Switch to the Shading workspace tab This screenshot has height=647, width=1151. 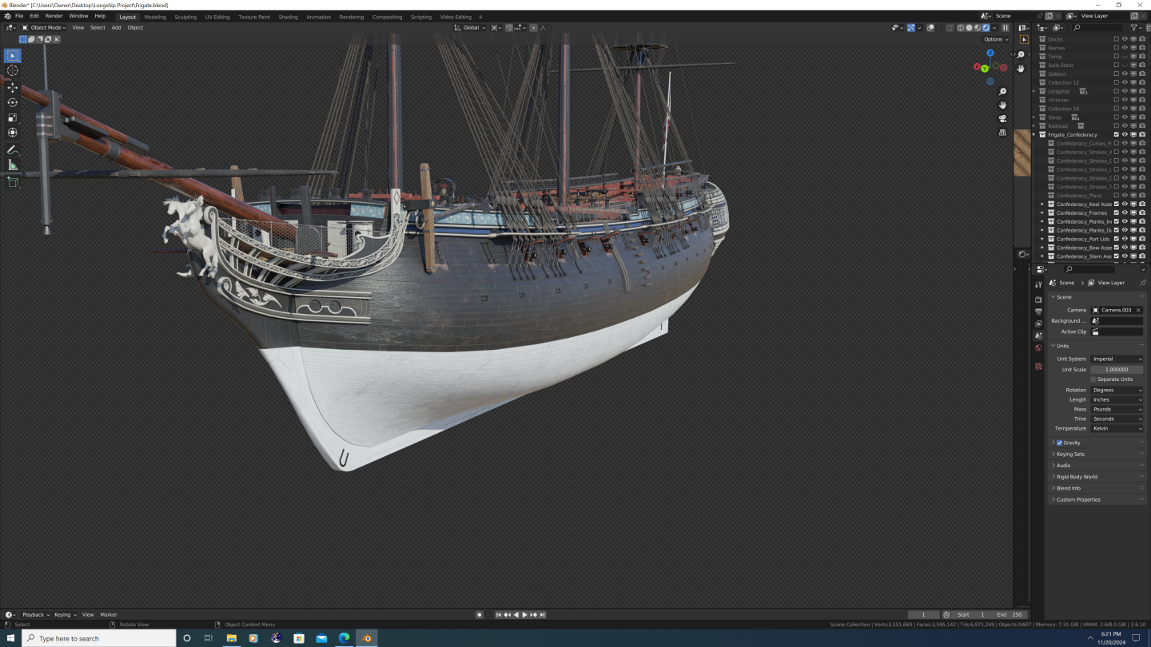click(288, 17)
